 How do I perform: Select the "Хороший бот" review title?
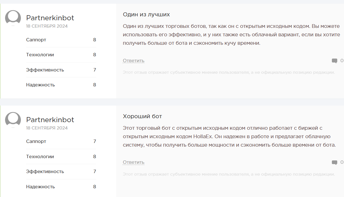pos(142,116)
